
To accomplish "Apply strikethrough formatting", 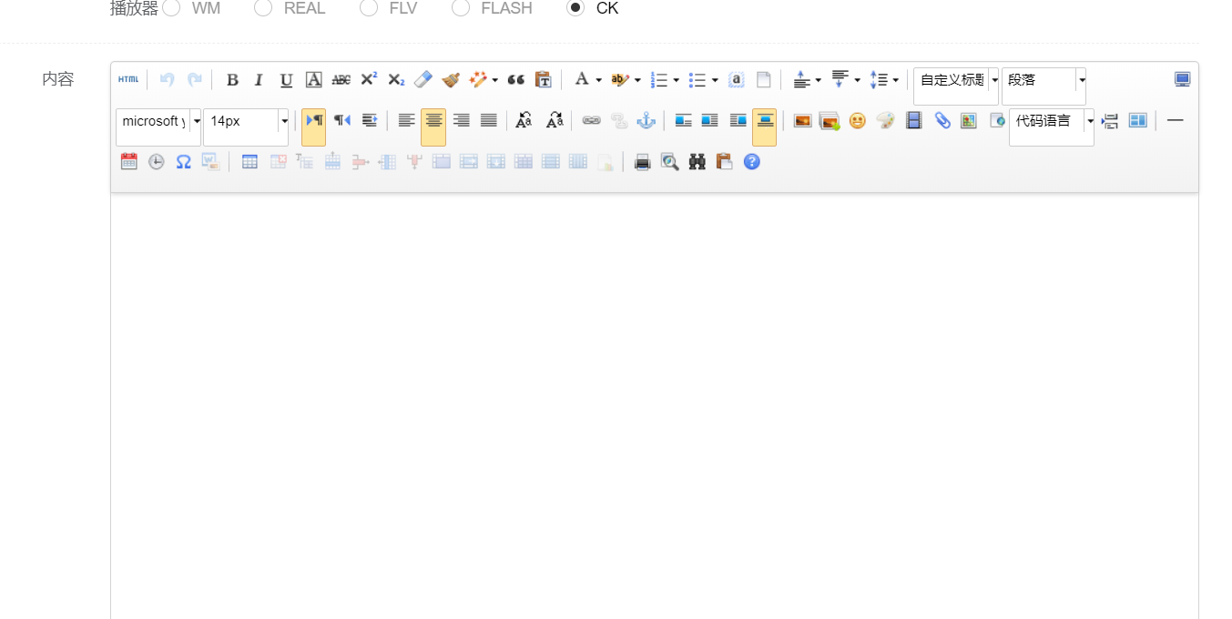I will [341, 80].
